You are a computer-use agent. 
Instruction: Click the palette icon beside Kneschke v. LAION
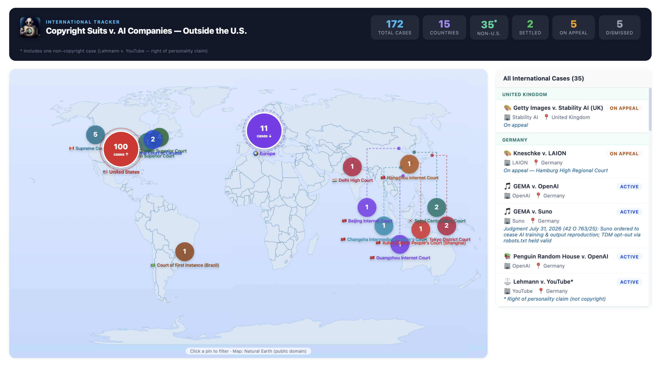507,153
